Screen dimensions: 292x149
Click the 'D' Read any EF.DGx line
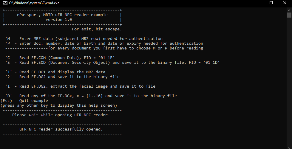click(91, 96)
